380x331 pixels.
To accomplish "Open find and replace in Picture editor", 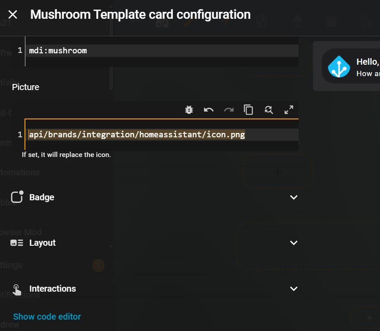I will [269, 110].
